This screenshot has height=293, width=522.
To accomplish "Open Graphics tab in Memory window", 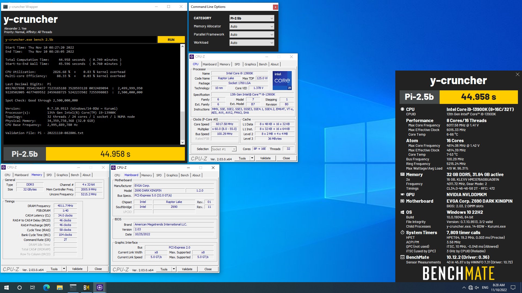I will tap(62, 175).
